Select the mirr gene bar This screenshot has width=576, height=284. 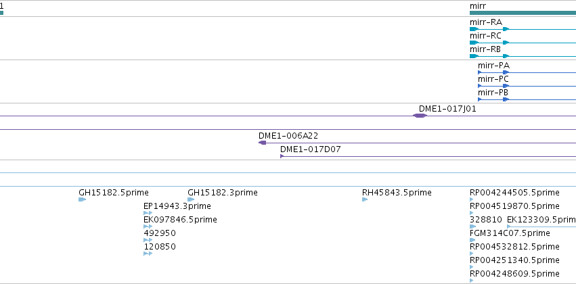[x=523, y=13]
